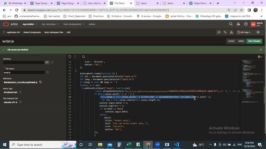Click the breadcrumb up arrow icon

[4, 32]
